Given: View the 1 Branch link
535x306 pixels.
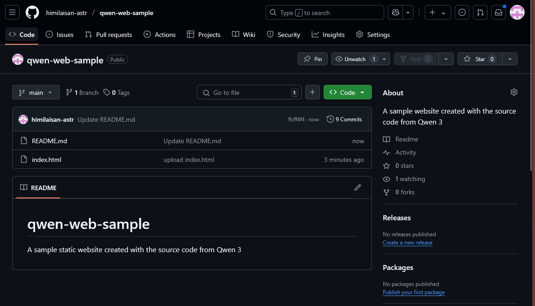Looking at the screenshot, I should coord(82,93).
